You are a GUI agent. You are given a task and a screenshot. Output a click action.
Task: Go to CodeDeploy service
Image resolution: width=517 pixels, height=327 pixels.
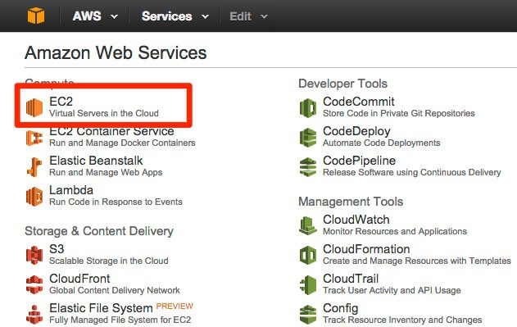356,131
